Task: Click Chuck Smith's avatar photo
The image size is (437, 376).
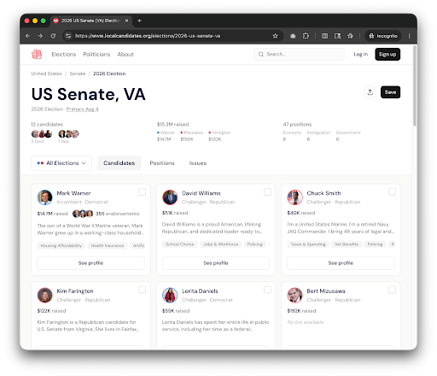Action: pyautogui.click(x=294, y=197)
